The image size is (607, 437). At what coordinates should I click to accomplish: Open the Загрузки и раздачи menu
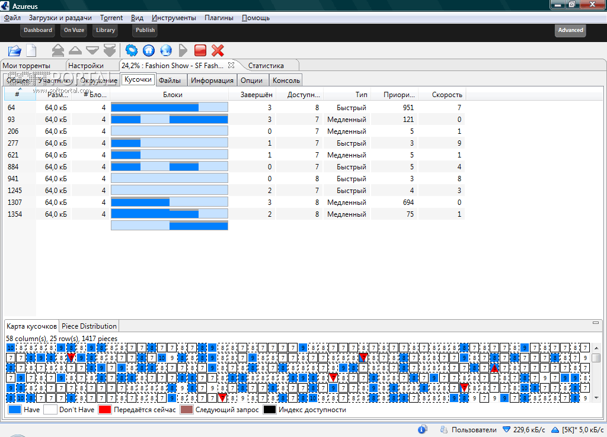(x=60, y=18)
